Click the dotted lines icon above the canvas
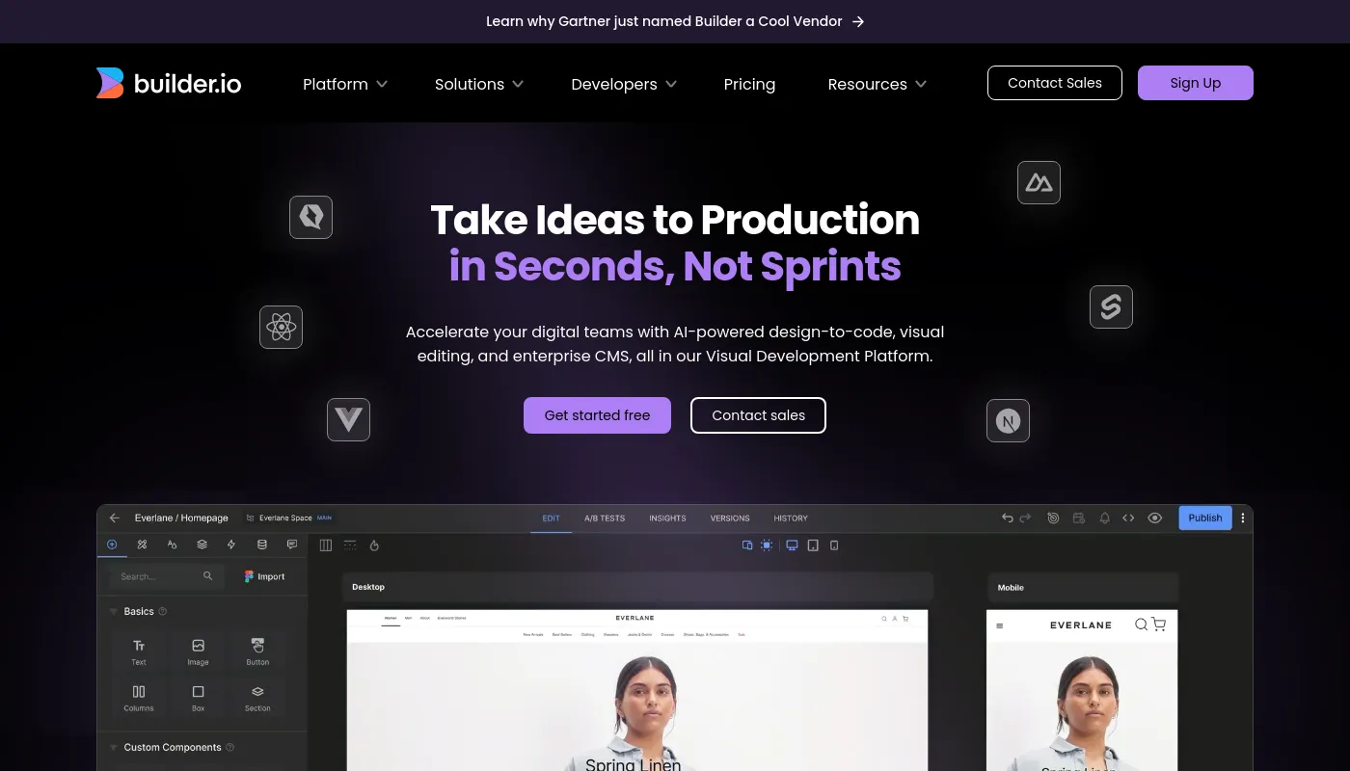This screenshot has height=771, width=1350. [x=350, y=545]
